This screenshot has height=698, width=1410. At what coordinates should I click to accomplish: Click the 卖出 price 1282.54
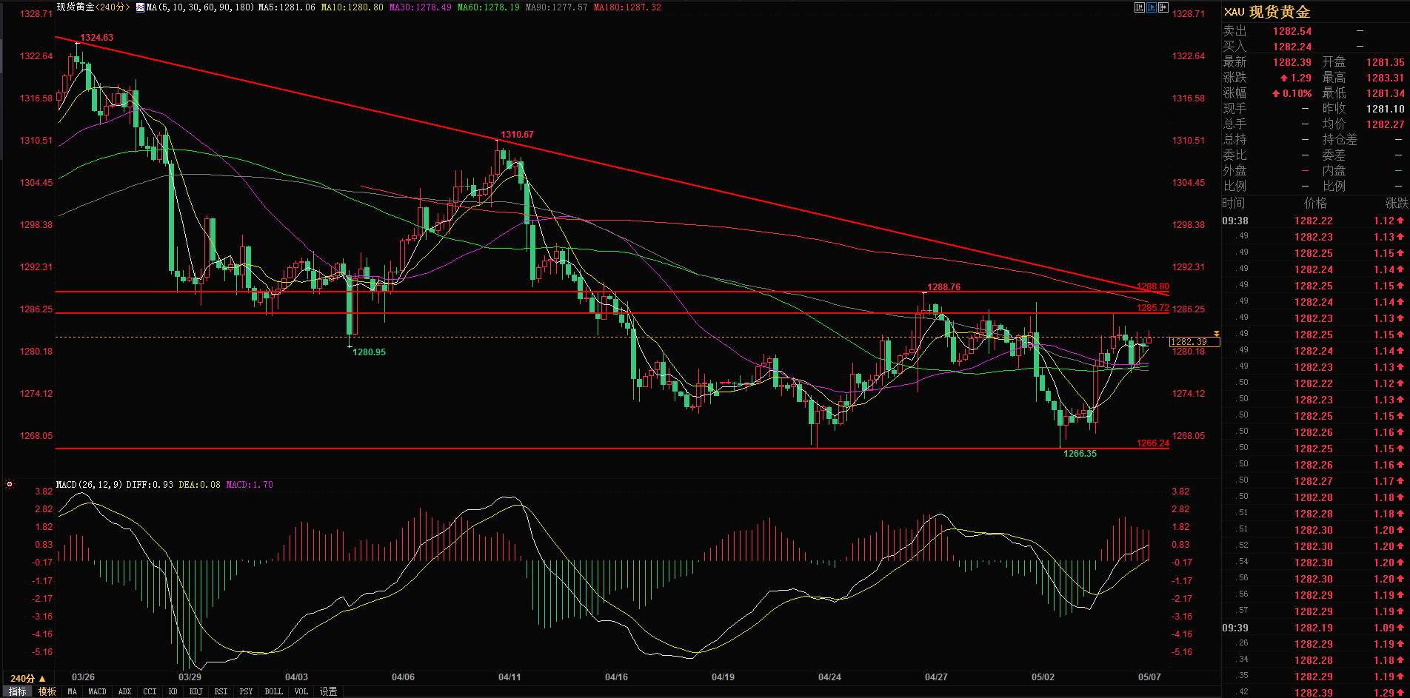tap(1292, 31)
